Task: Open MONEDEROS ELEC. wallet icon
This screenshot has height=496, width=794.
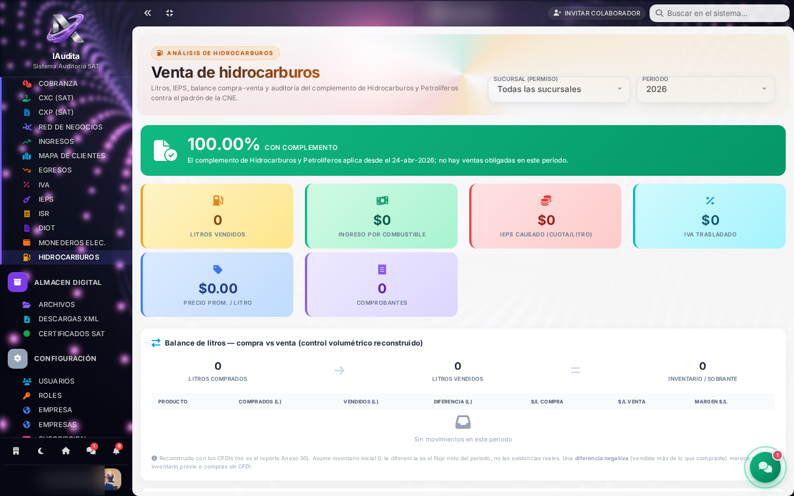Action: click(x=26, y=243)
